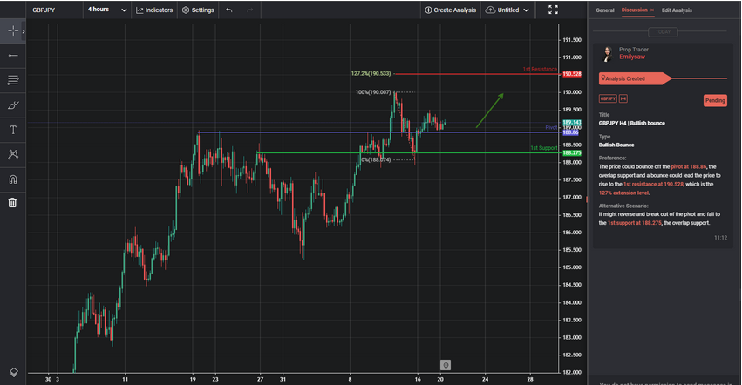Click the 1st Support 188.275 price label
The image size is (742, 385).
pos(572,152)
